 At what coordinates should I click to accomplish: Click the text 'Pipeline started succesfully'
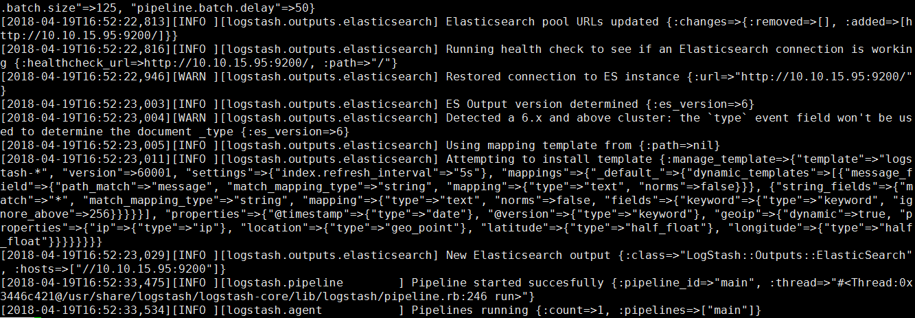click(x=508, y=282)
